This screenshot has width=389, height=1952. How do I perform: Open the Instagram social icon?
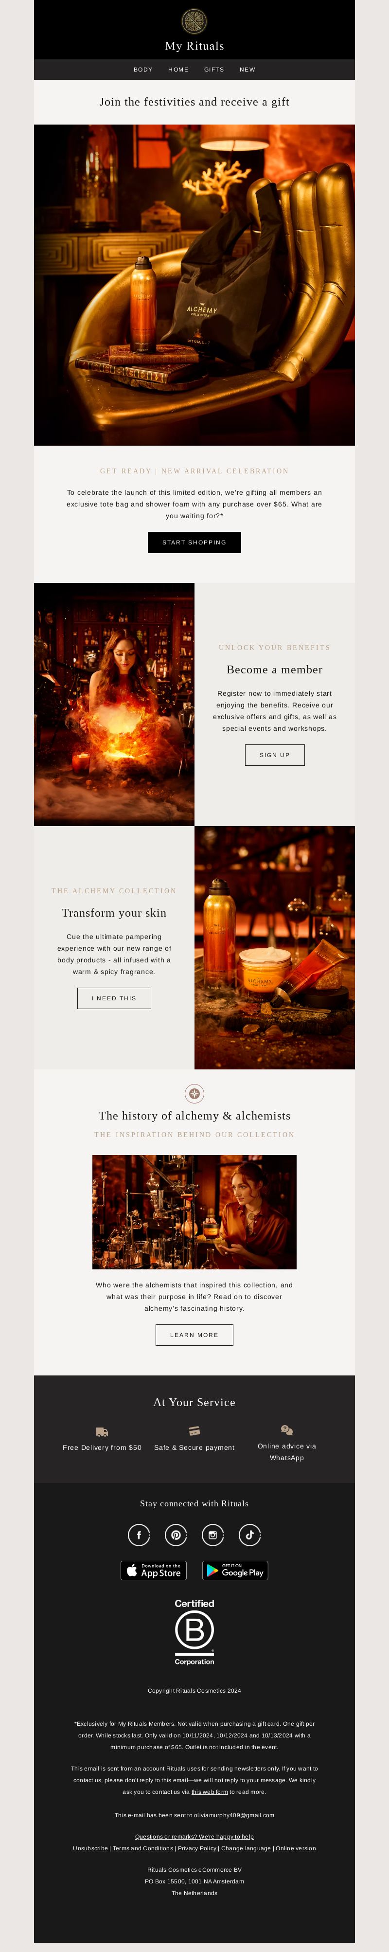pyautogui.click(x=212, y=1535)
